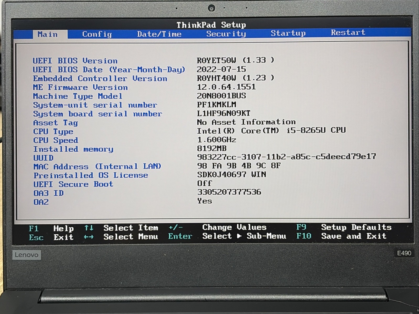Click the Esc Exit key hint

pos(51,237)
